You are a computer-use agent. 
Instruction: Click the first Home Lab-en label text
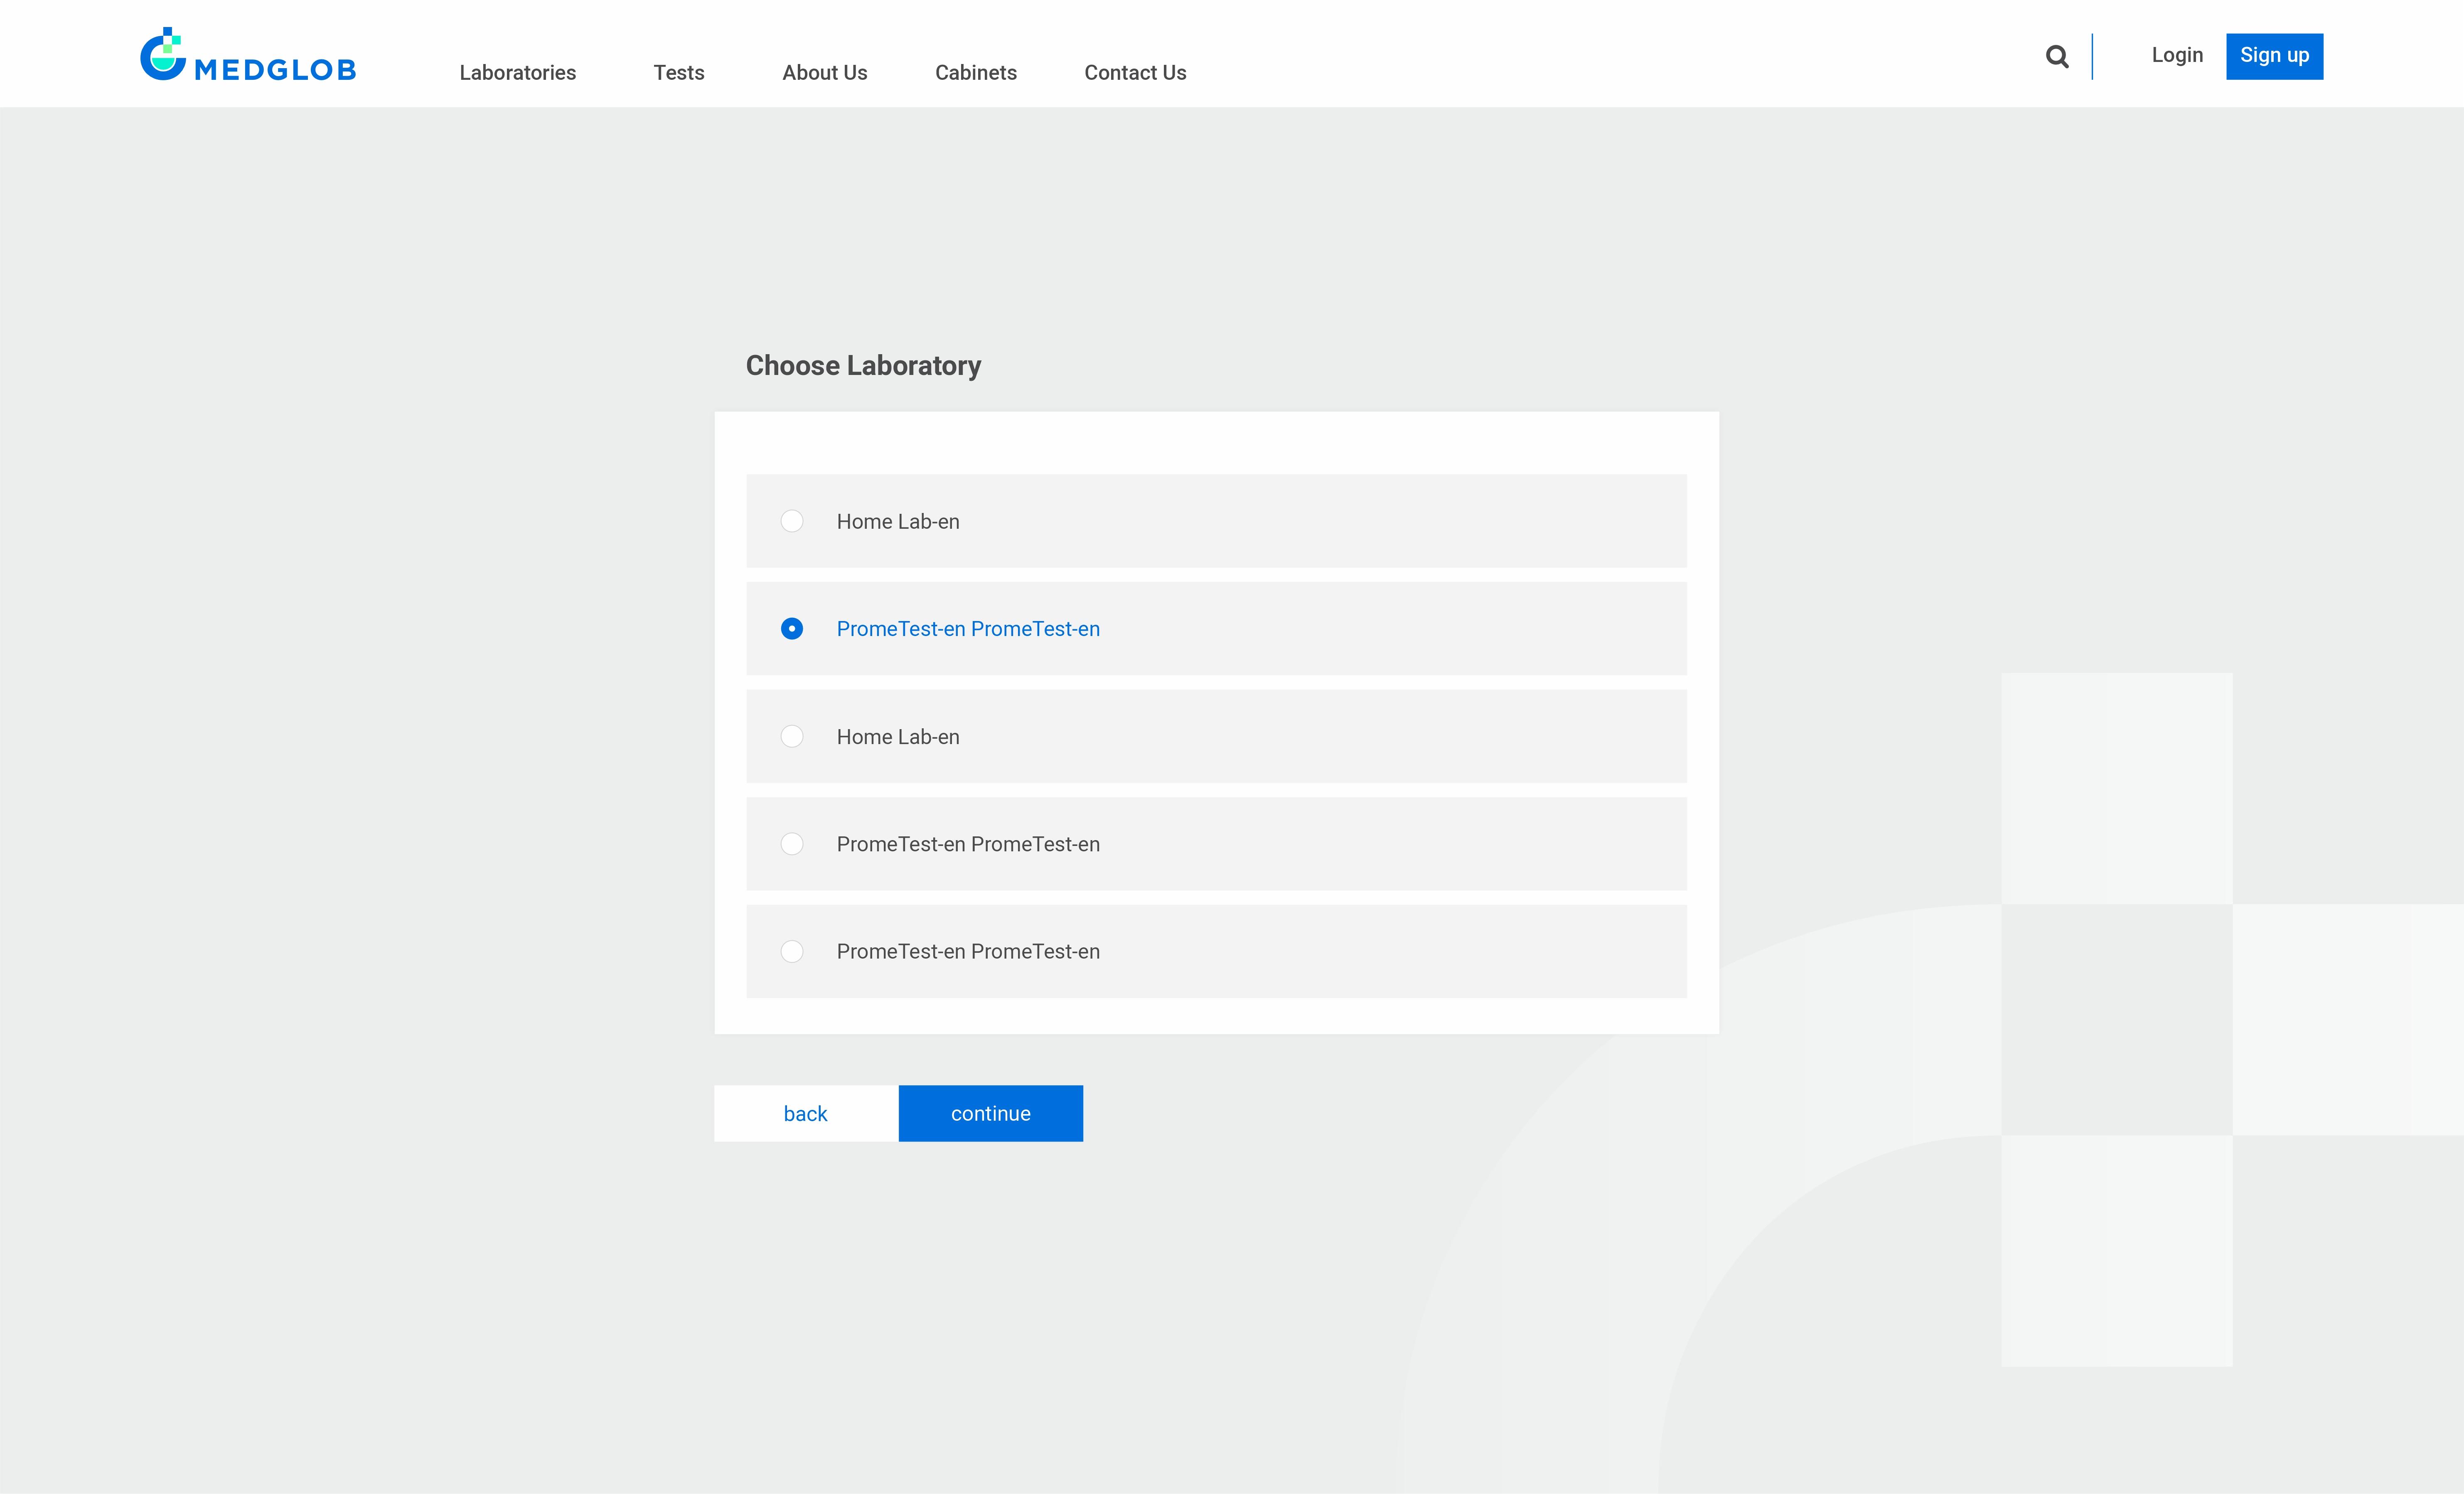(897, 521)
